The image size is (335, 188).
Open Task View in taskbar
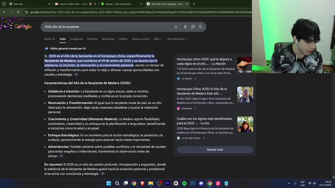126,183
